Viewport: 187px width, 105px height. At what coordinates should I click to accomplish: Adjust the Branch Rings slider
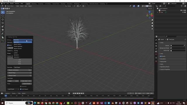point(20,73)
